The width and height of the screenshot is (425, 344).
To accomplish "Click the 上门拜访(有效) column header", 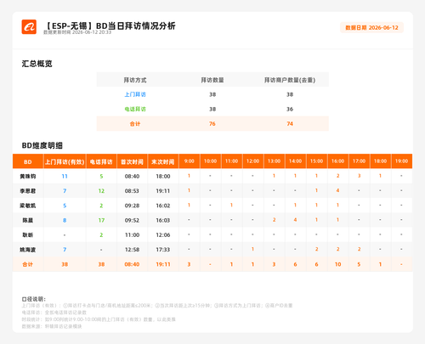I will (65, 162).
